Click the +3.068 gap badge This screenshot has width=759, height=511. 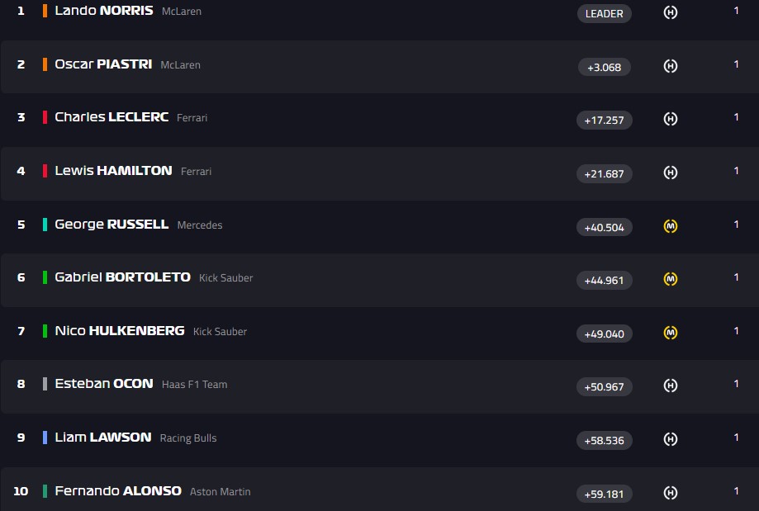click(x=604, y=67)
